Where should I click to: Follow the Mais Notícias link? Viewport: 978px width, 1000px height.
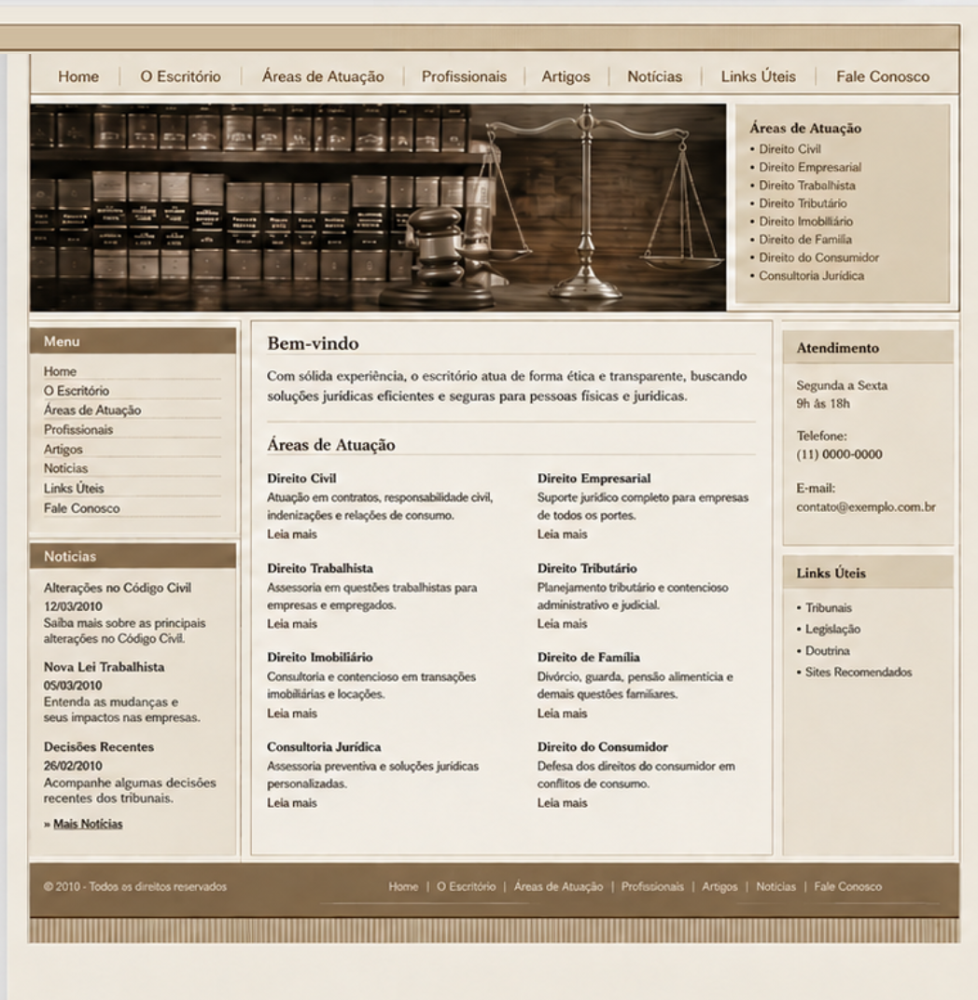(88, 824)
